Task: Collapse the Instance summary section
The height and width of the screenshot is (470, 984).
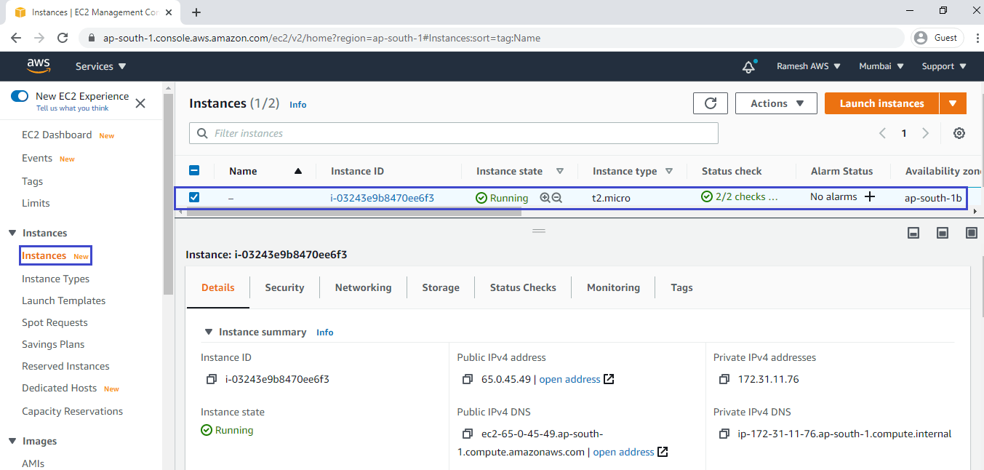Action: pyautogui.click(x=209, y=332)
